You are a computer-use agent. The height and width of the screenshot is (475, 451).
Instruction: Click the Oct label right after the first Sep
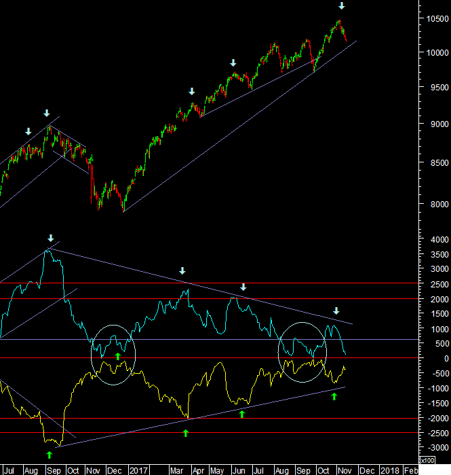[73, 470]
